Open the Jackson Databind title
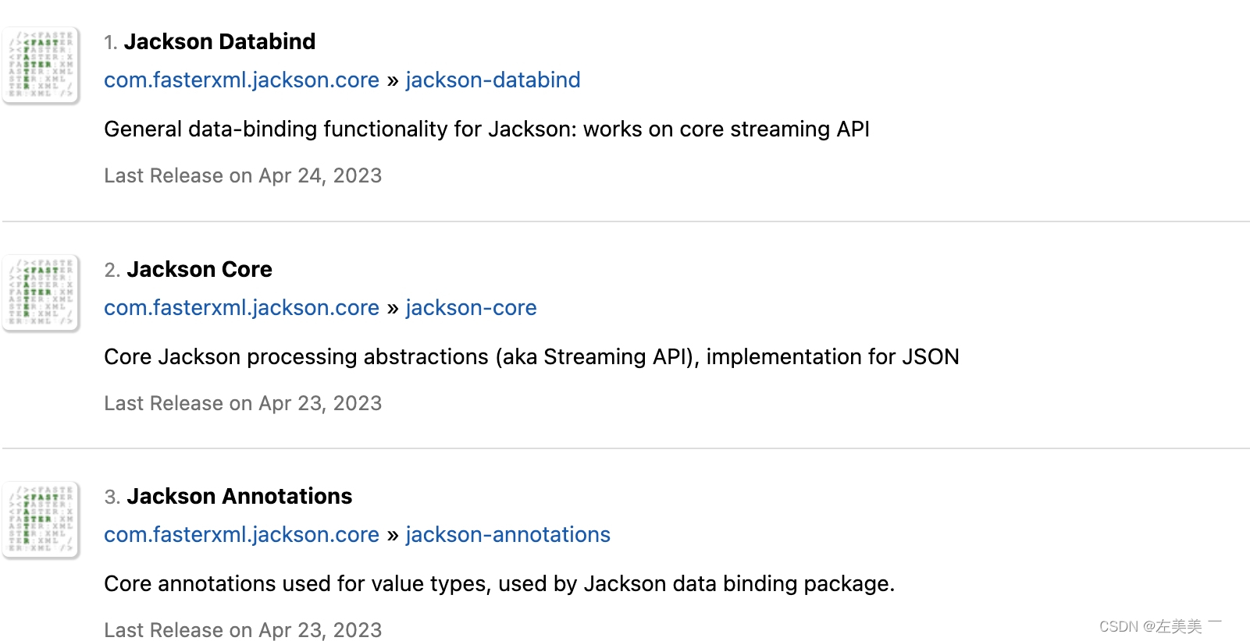The height and width of the screenshot is (641, 1250). [219, 41]
